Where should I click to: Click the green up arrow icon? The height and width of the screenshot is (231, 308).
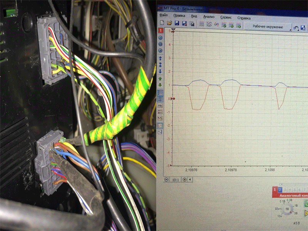coord(160,78)
